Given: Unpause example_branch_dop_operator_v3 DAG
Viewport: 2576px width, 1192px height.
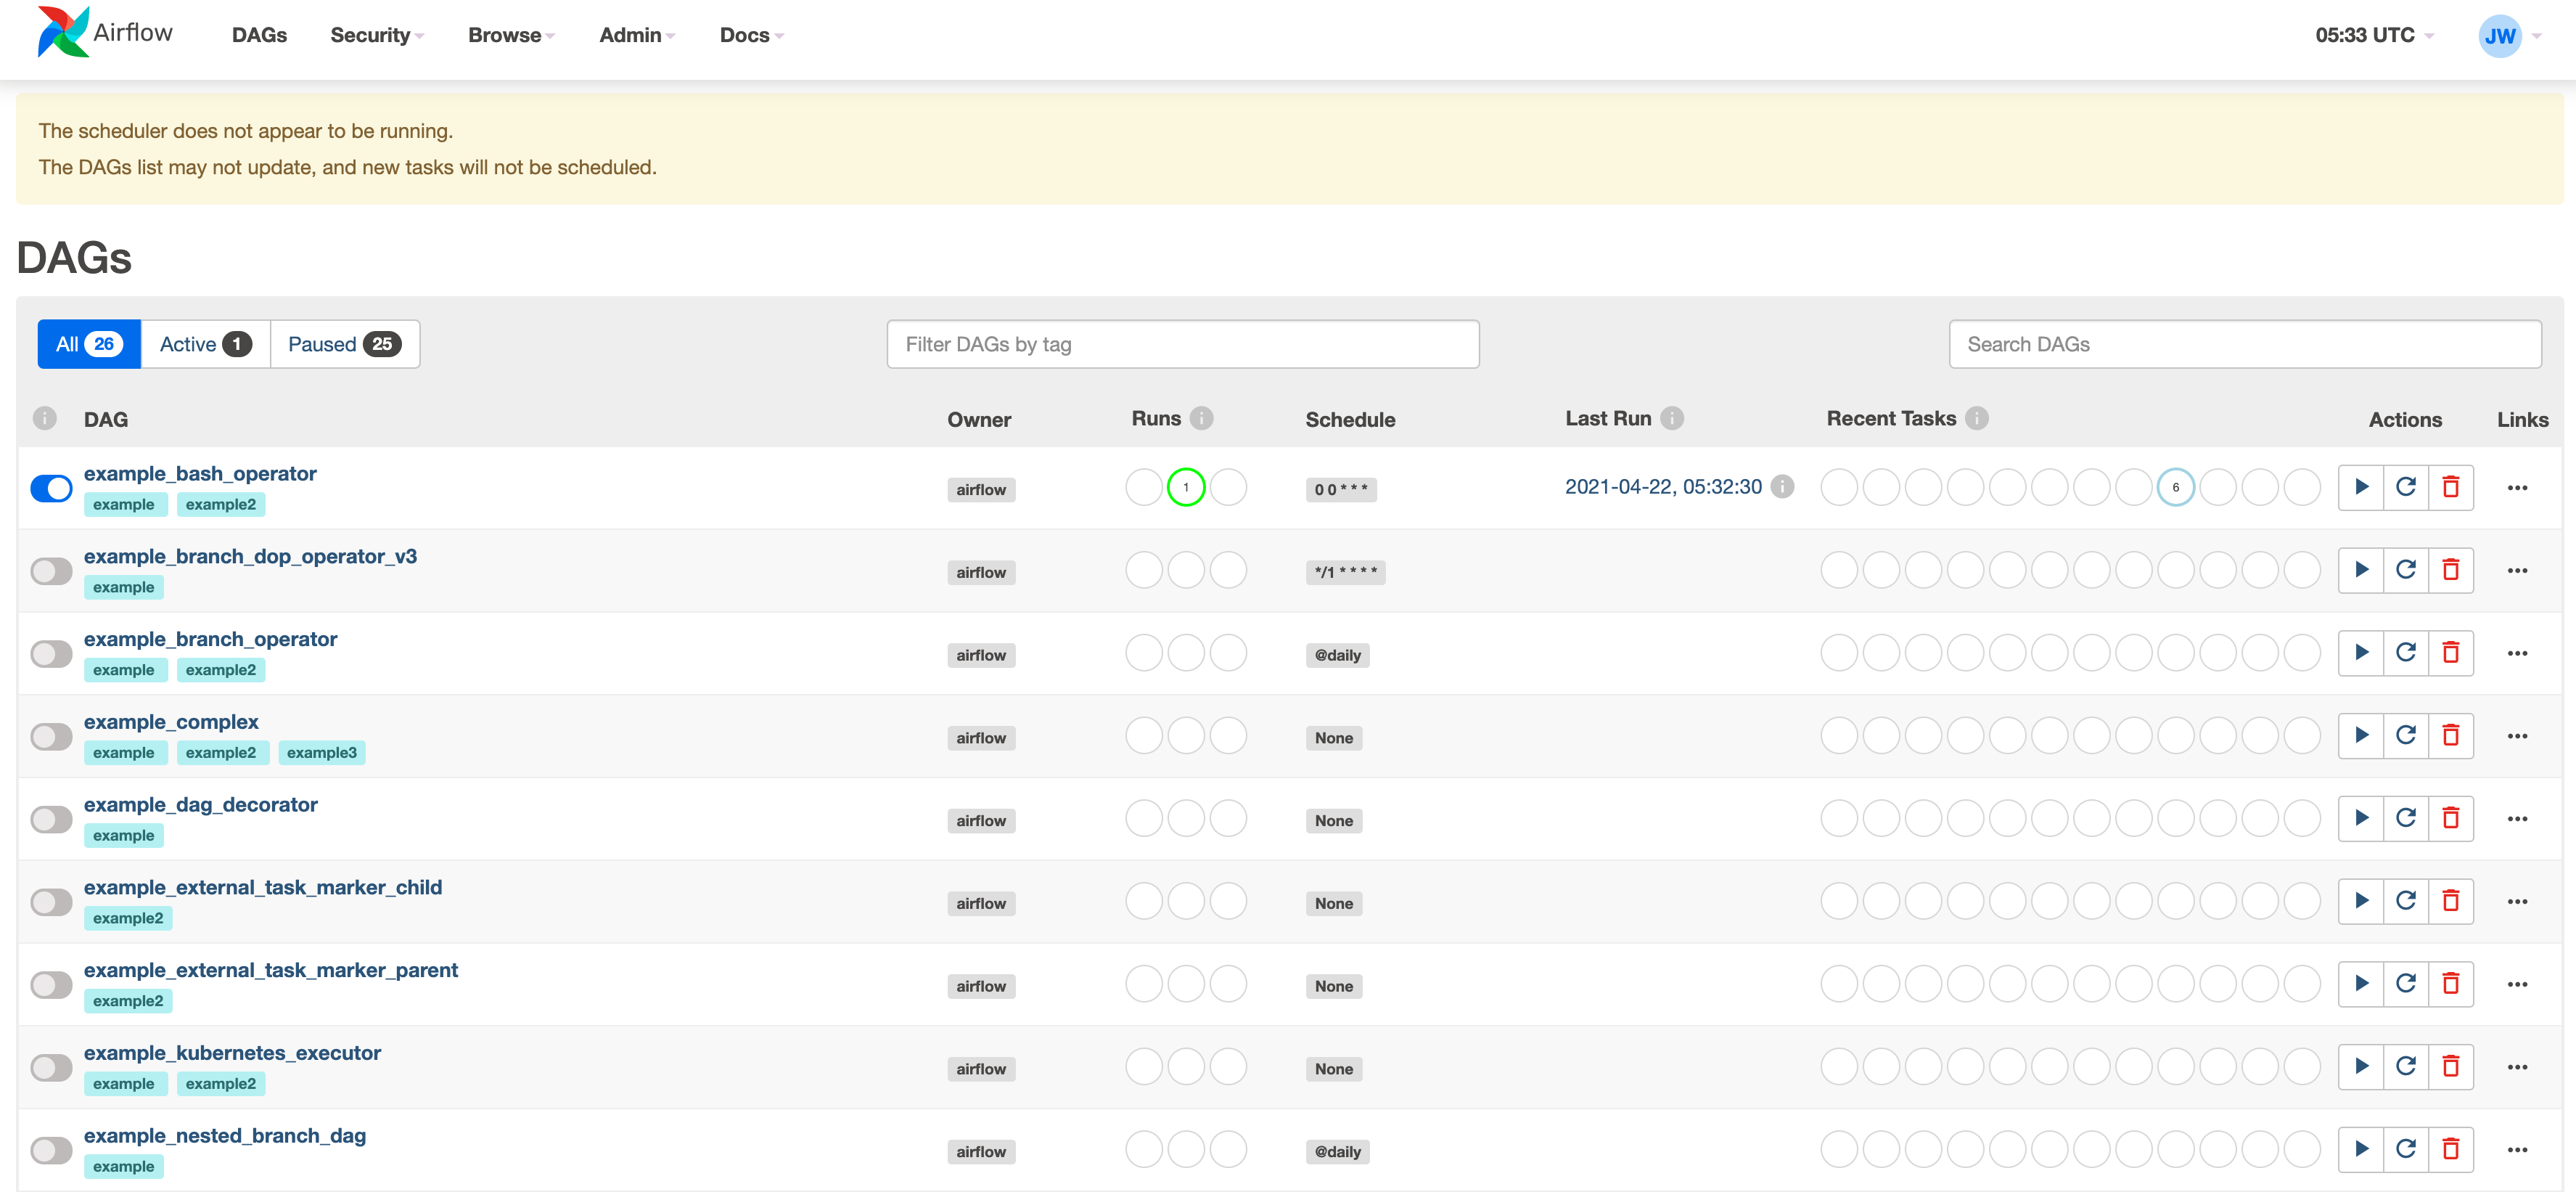Looking at the screenshot, I should 51,571.
